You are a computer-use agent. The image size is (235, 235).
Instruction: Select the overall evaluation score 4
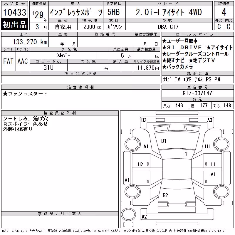coord(224,12)
